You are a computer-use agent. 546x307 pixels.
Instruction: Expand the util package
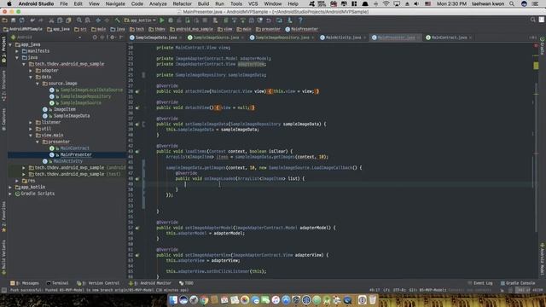point(31,129)
